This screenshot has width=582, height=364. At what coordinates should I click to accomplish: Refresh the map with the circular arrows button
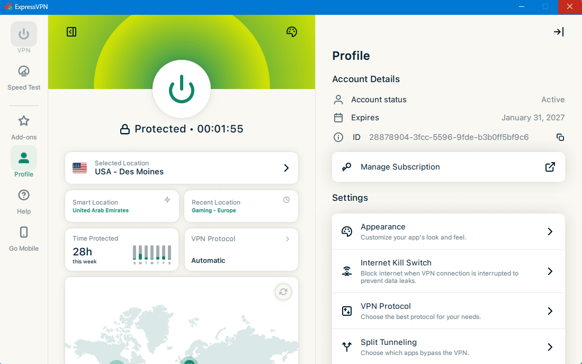pyautogui.click(x=283, y=292)
